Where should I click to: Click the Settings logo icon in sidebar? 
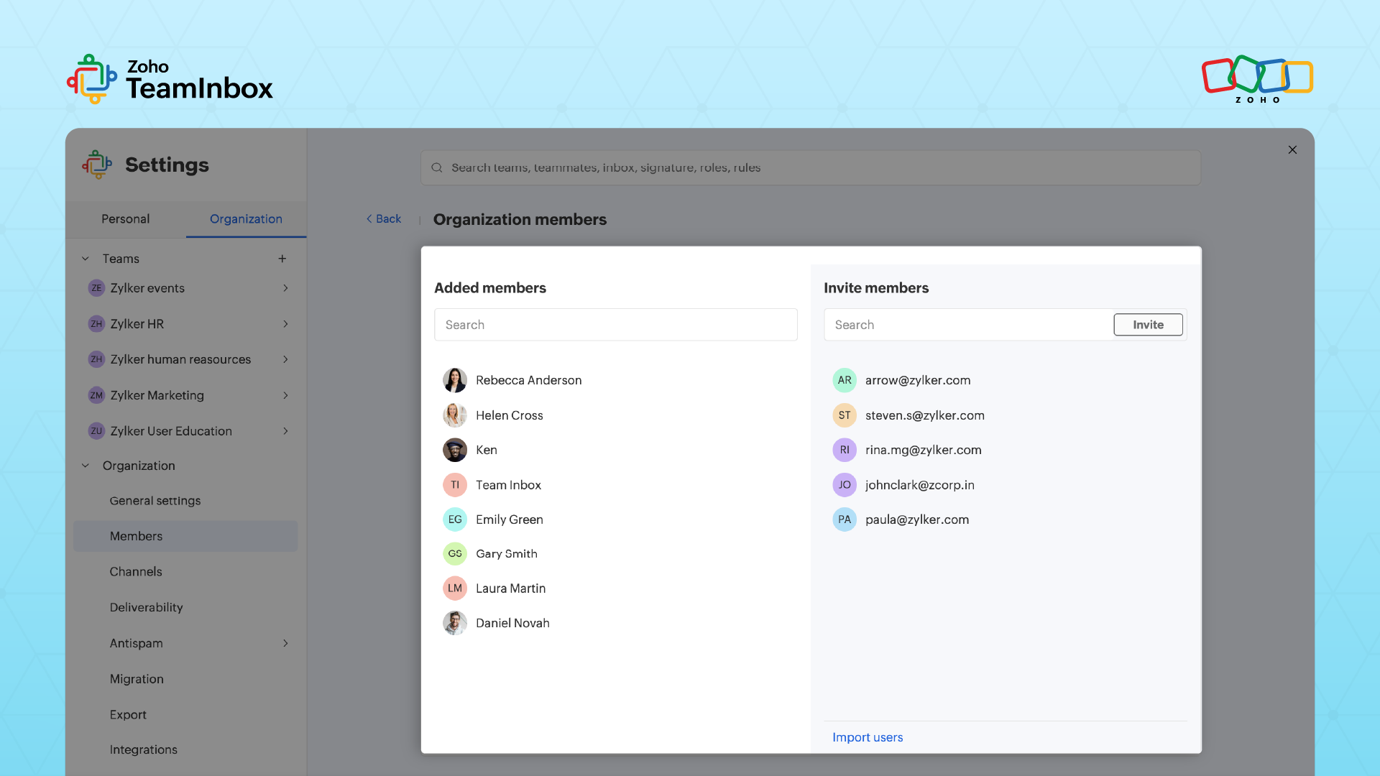click(97, 165)
